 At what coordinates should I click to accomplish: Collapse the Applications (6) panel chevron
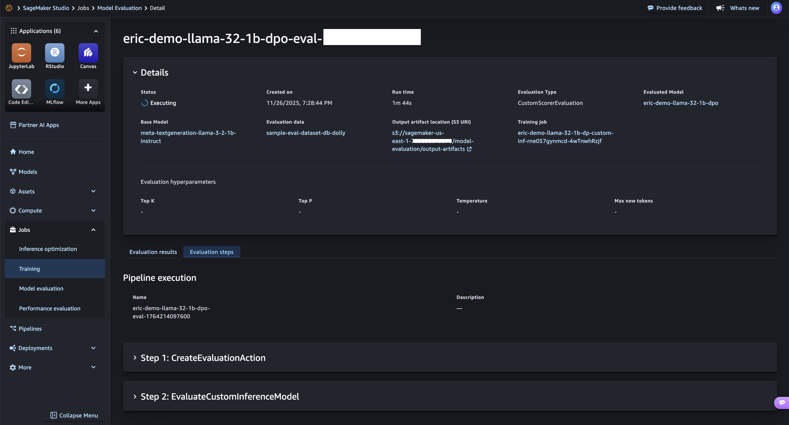point(96,31)
